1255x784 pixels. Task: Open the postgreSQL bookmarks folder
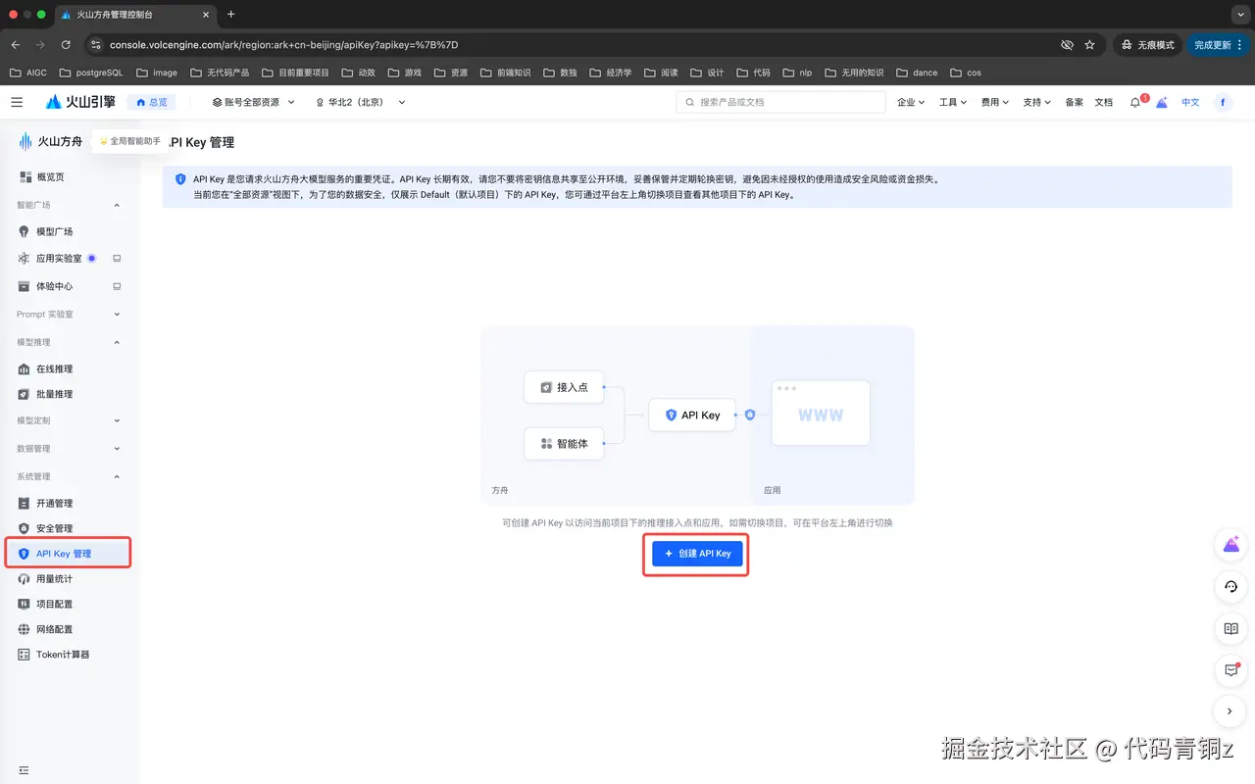point(91,73)
